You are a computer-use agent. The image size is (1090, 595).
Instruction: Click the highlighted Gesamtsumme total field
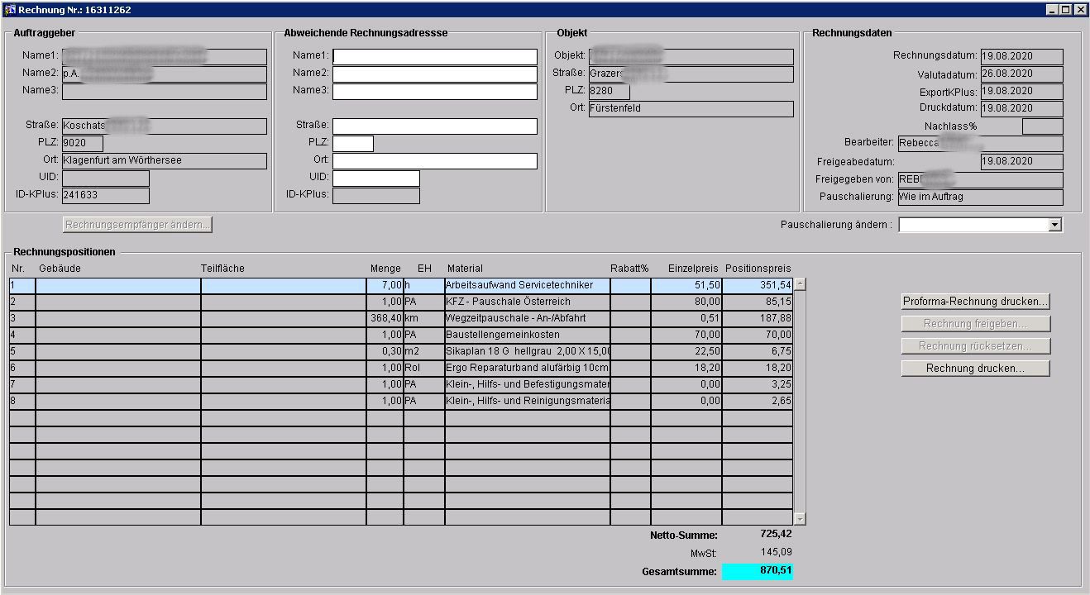[x=757, y=571]
